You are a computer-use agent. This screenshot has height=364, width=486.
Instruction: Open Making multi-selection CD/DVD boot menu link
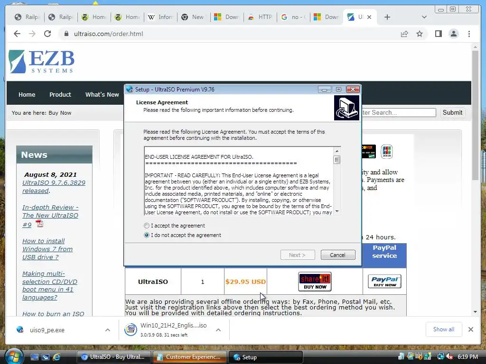[x=49, y=285]
